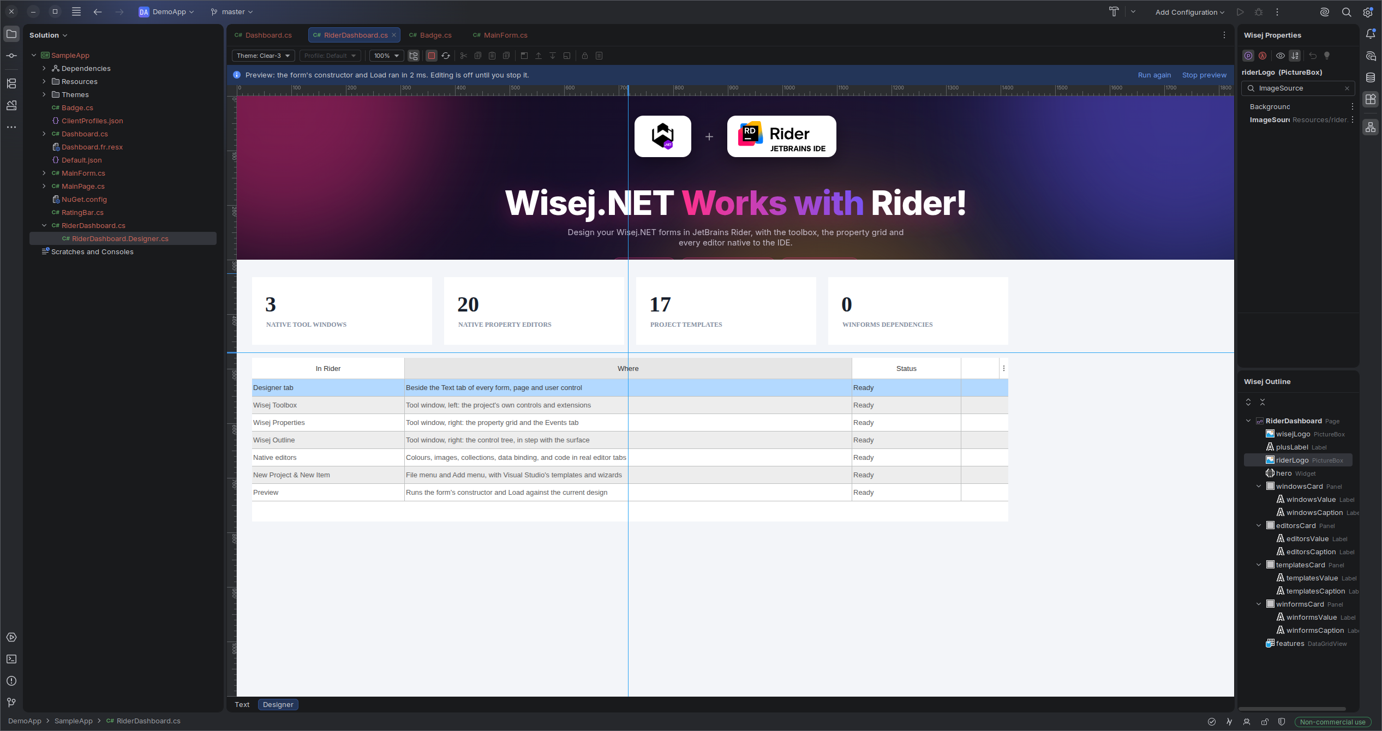This screenshot has width=1382, height=731.
Task: Close the RiderDashboard.cs tab
Action: pyautogui.click(x=394, y=35)
